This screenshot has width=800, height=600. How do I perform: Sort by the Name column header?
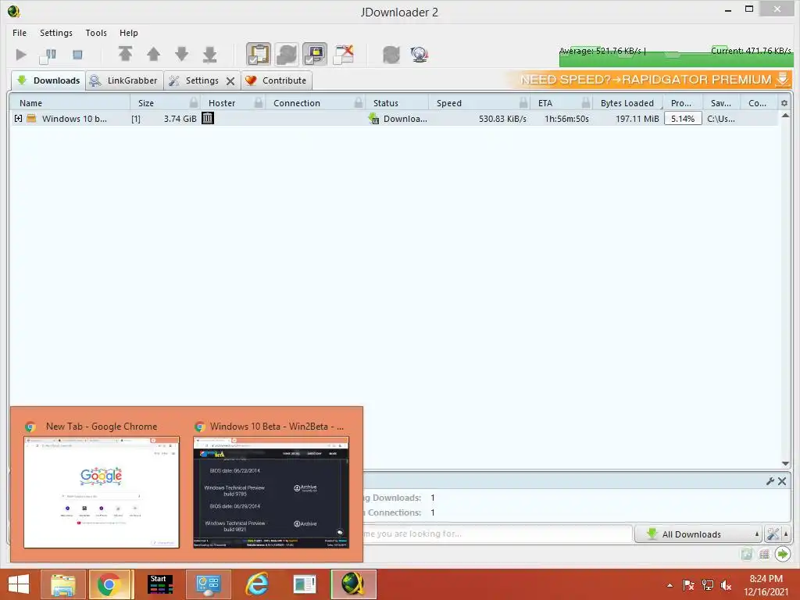[70, 103]
